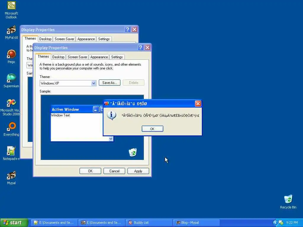Click the green shield tray icon
Screen dimensions: 303x227
coord(281,223)
